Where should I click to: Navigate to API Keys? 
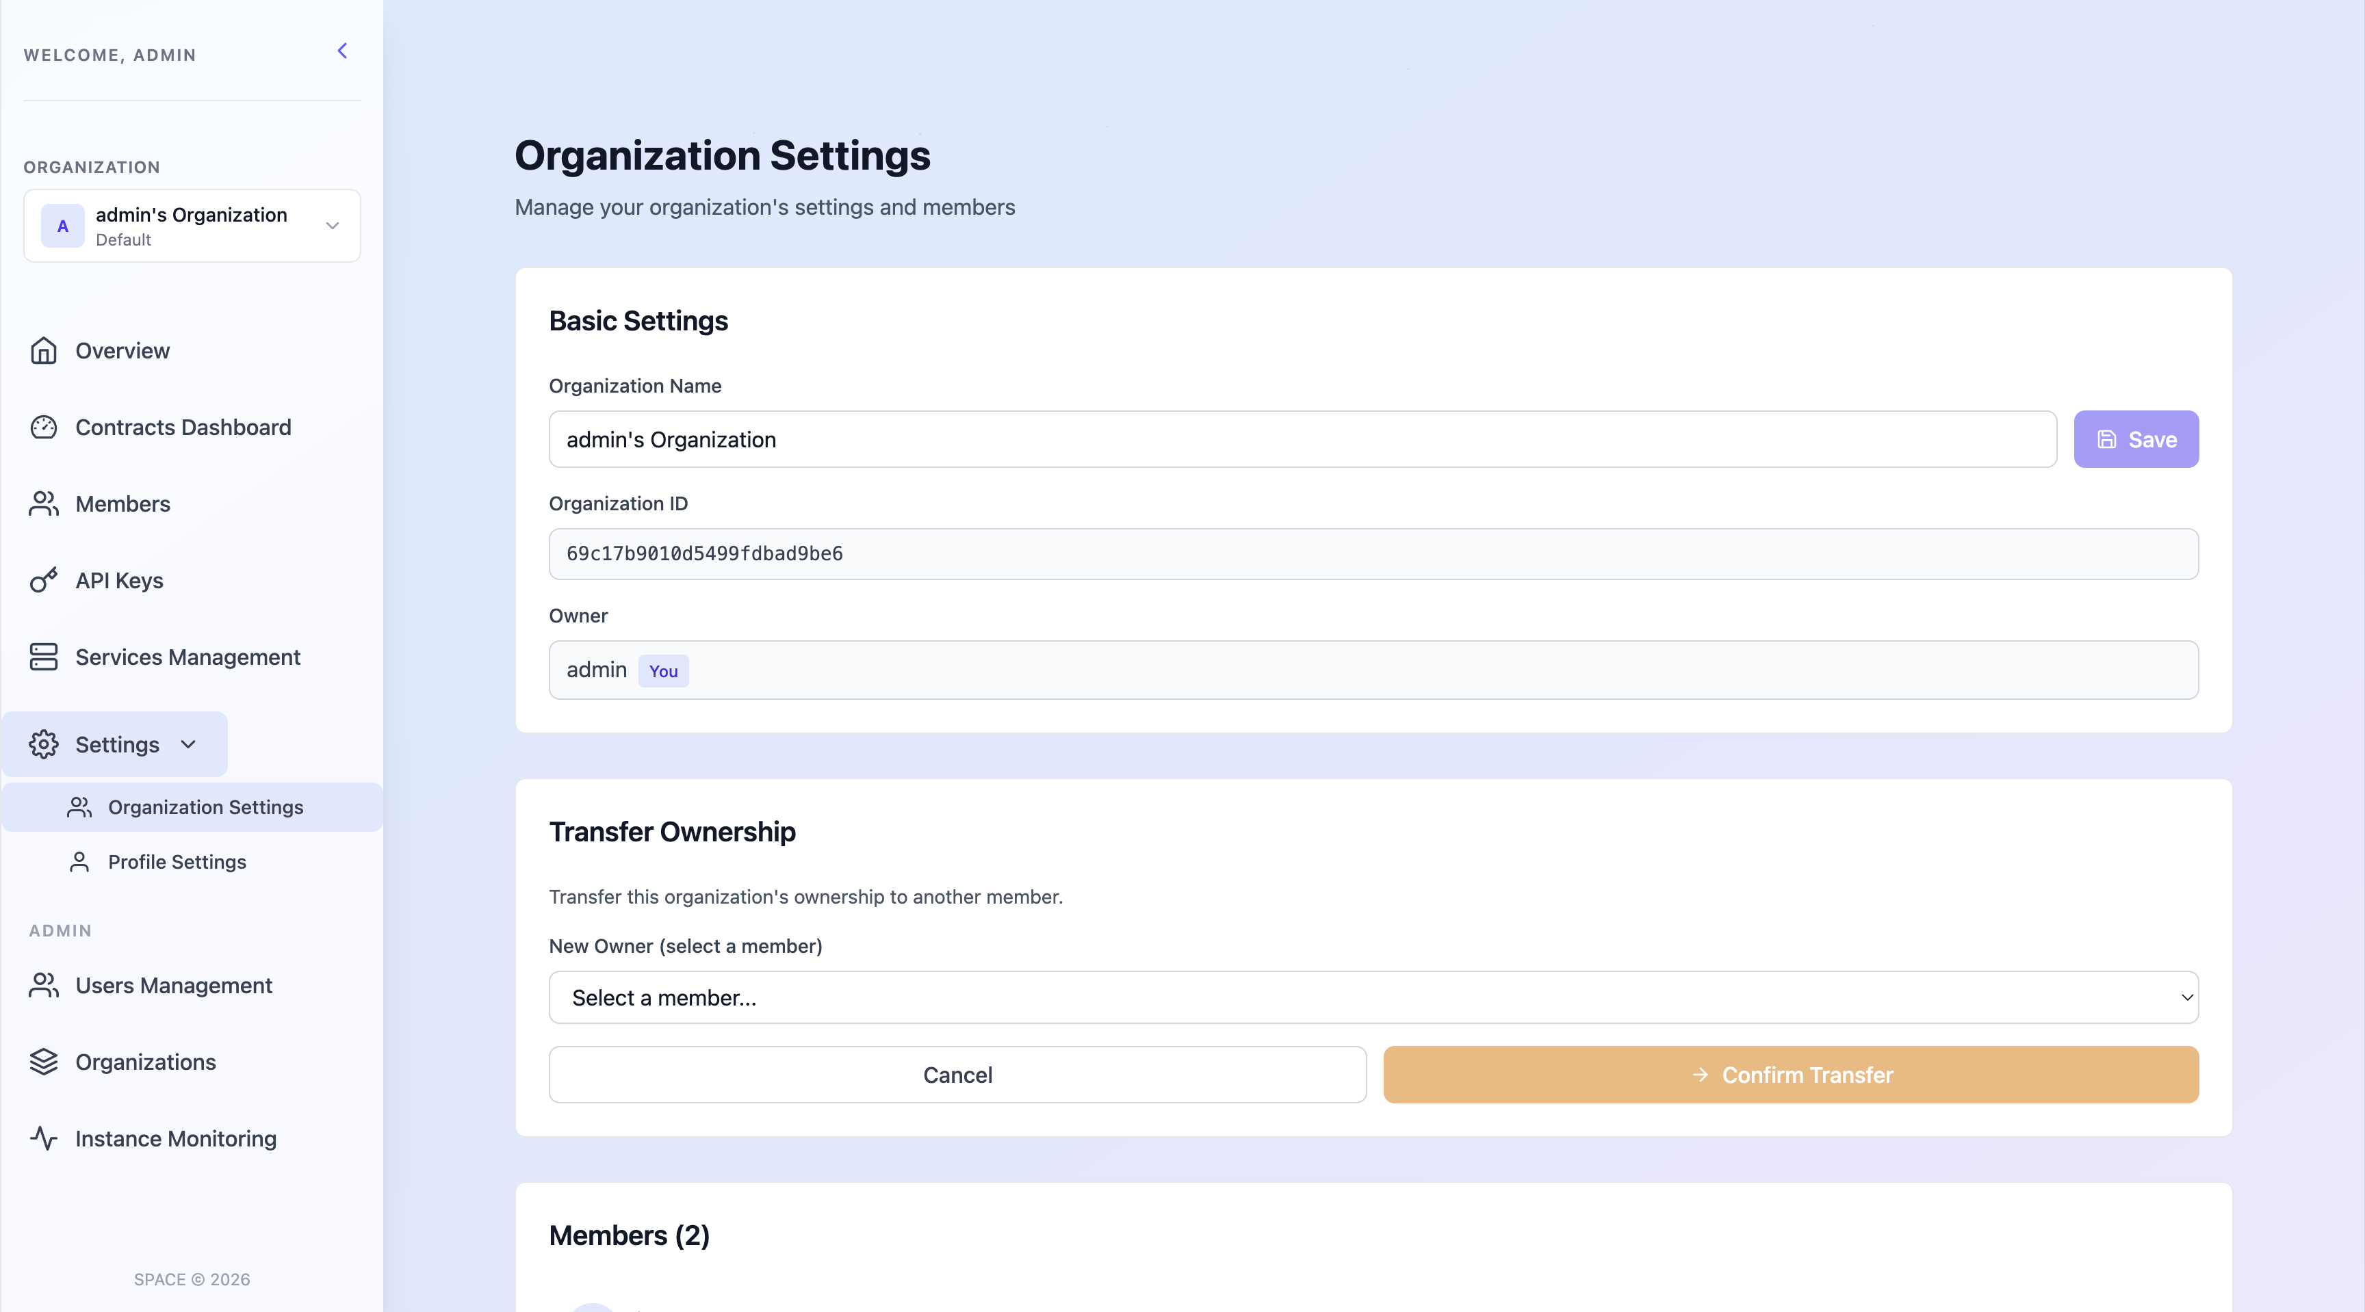coord(119,581)
